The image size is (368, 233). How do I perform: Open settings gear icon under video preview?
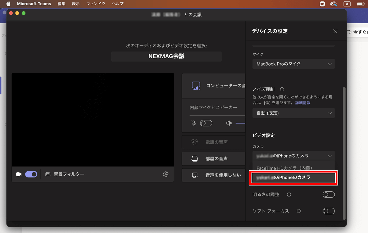pos(166,174)
